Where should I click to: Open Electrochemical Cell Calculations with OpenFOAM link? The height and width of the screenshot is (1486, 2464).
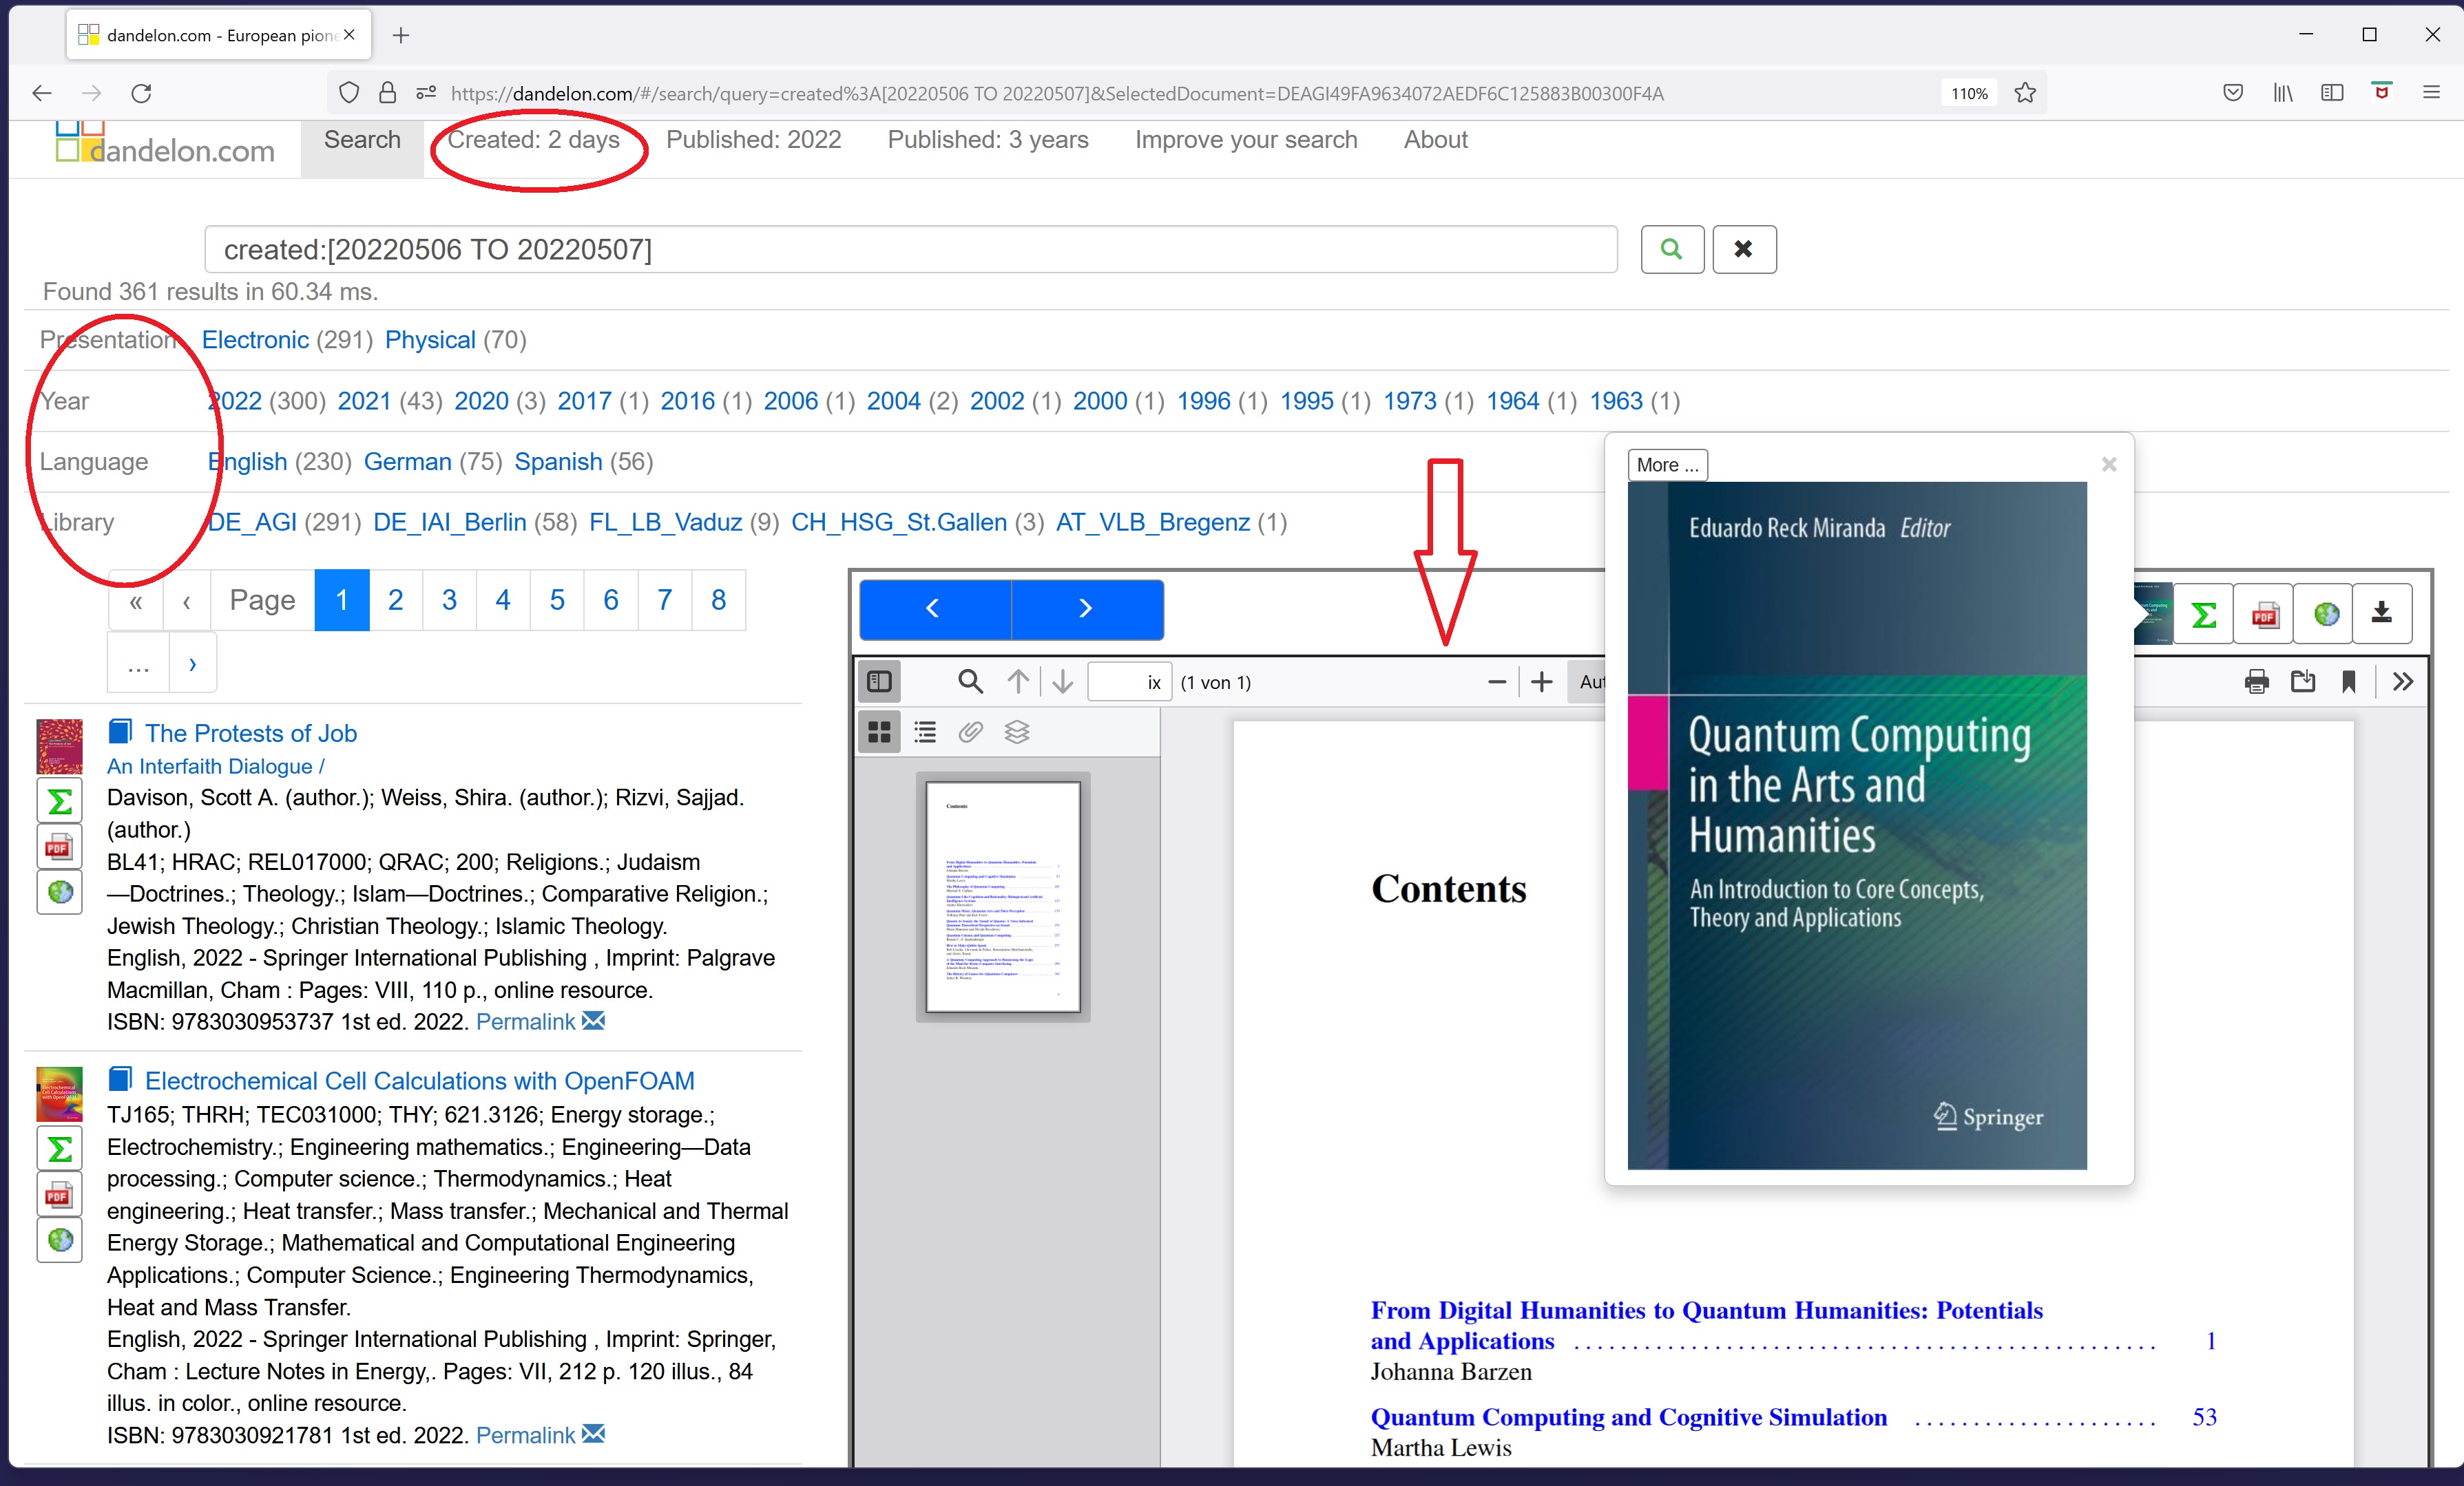[x=420, y=1081]
